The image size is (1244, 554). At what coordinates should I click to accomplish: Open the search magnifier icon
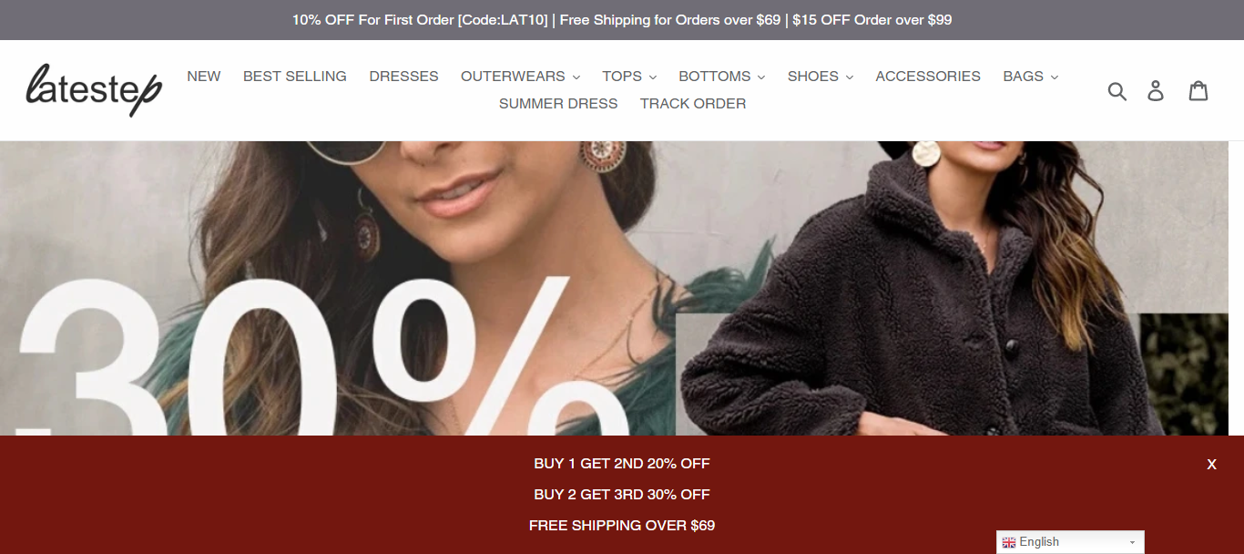[1117, 90]
